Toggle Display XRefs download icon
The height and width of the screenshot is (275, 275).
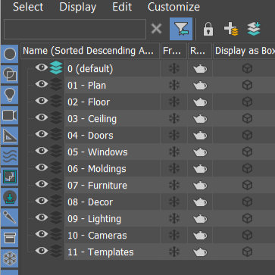pyautogui.click(x=10, y=197)
